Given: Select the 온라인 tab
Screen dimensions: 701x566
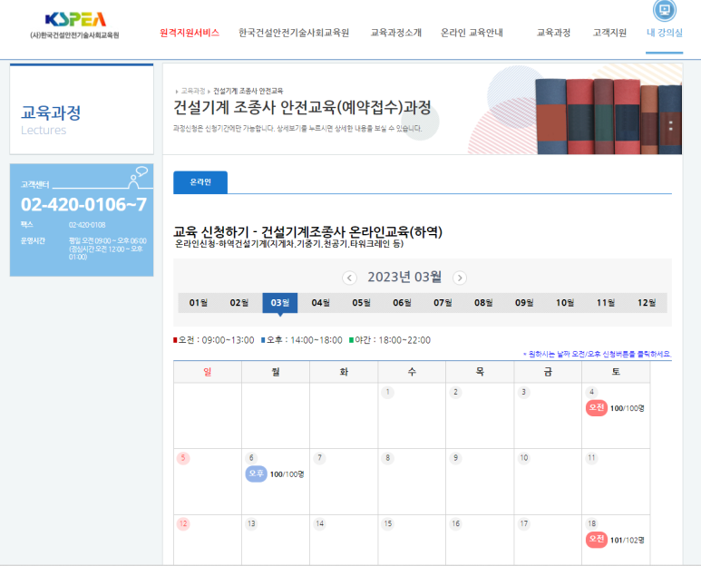Looking at the screenshot, I should [x=200, y=182].
